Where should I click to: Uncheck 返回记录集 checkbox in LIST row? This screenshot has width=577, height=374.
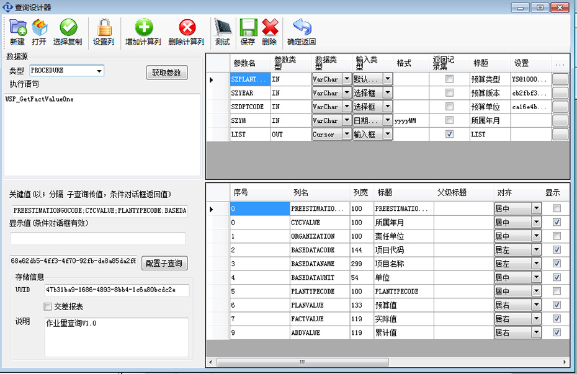tap(449, 134)
